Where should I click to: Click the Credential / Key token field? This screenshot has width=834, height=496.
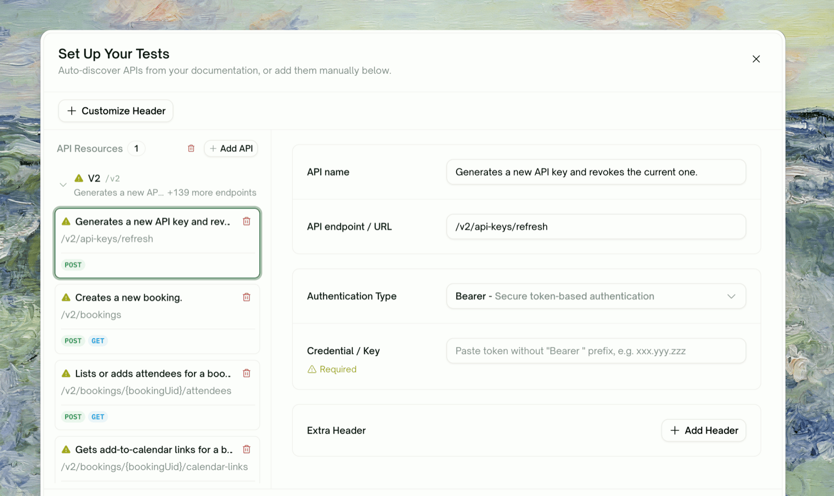click(x=596, y=351)
